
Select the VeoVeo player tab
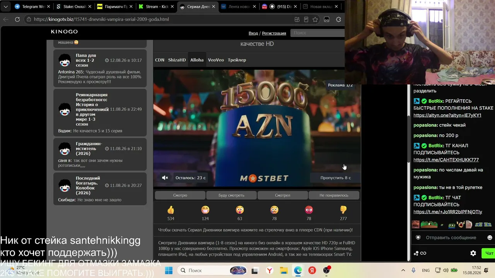click(x=216, y=60)
